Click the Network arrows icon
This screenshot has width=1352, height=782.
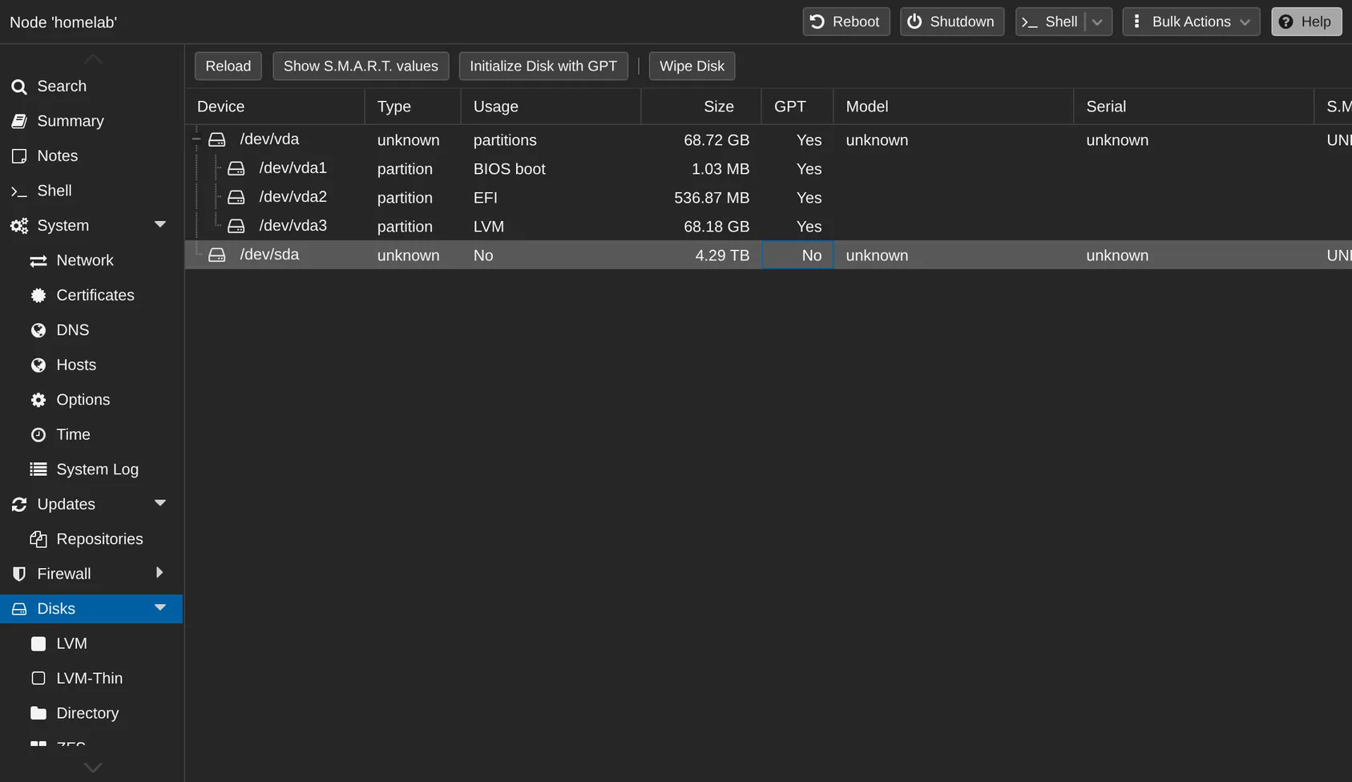pyautogui.click(x=38, y=261)
